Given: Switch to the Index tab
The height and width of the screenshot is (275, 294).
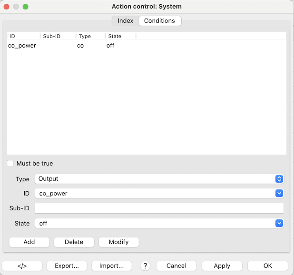Looking at the screenshot, I should tap(126, 21).
